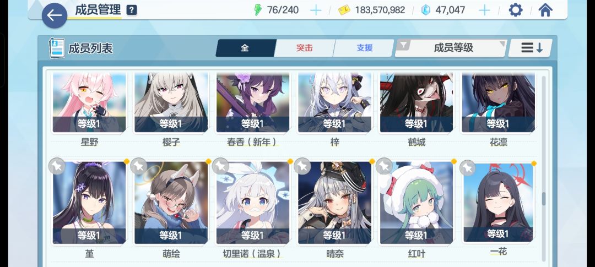
Task: Tap the back arrow button
Action: click(x=54, y=15)
